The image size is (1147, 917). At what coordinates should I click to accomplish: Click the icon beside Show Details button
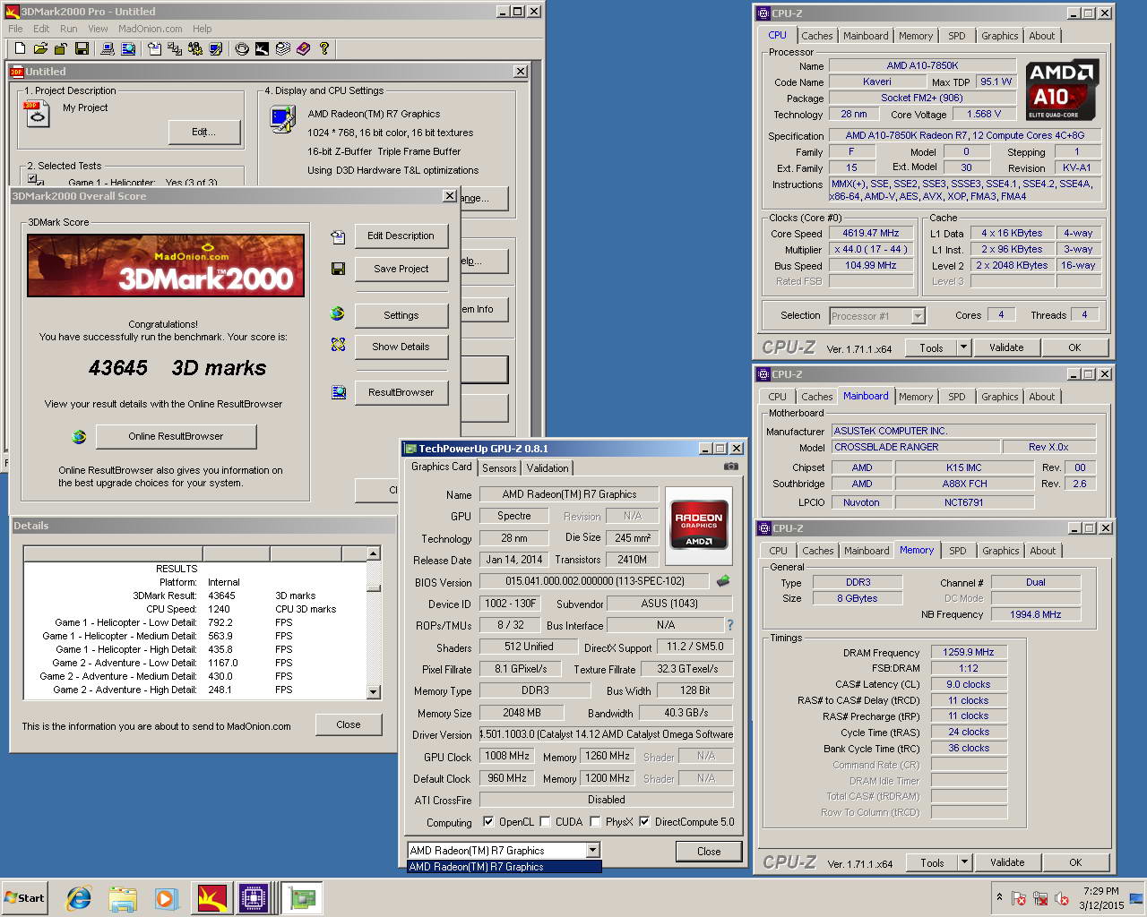[338, 345]
